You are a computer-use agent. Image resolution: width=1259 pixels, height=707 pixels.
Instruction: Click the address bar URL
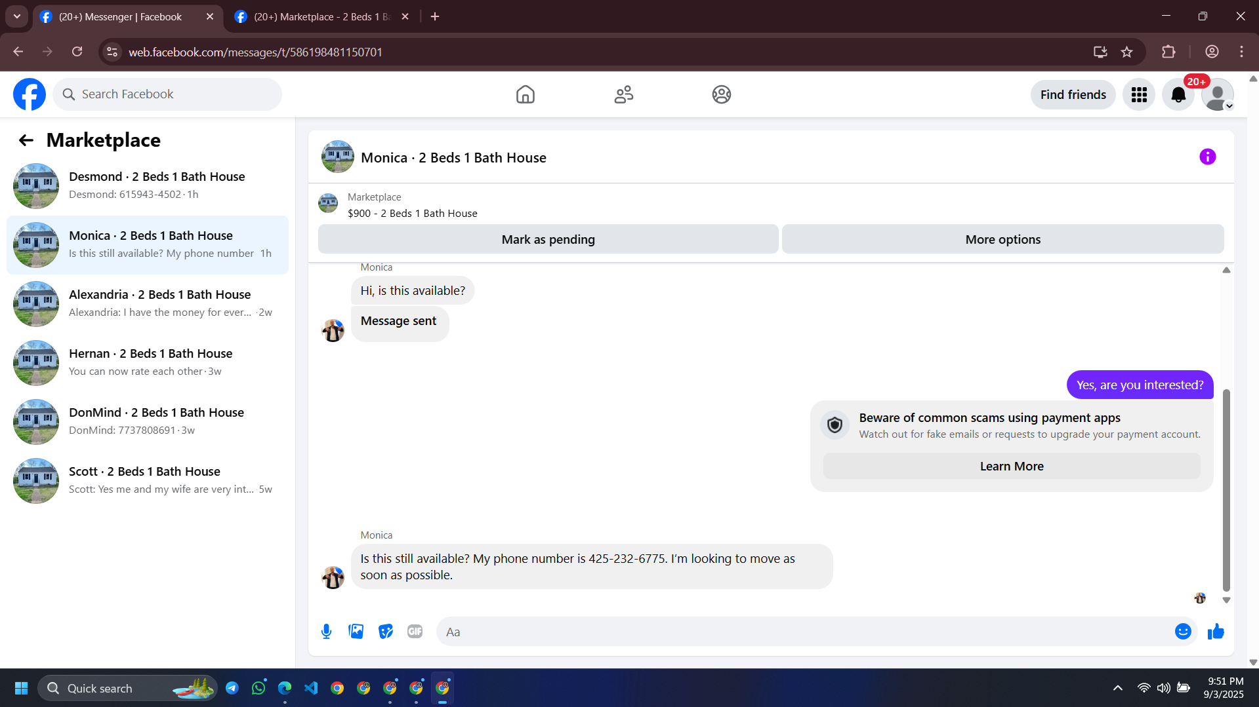[255, 52]
